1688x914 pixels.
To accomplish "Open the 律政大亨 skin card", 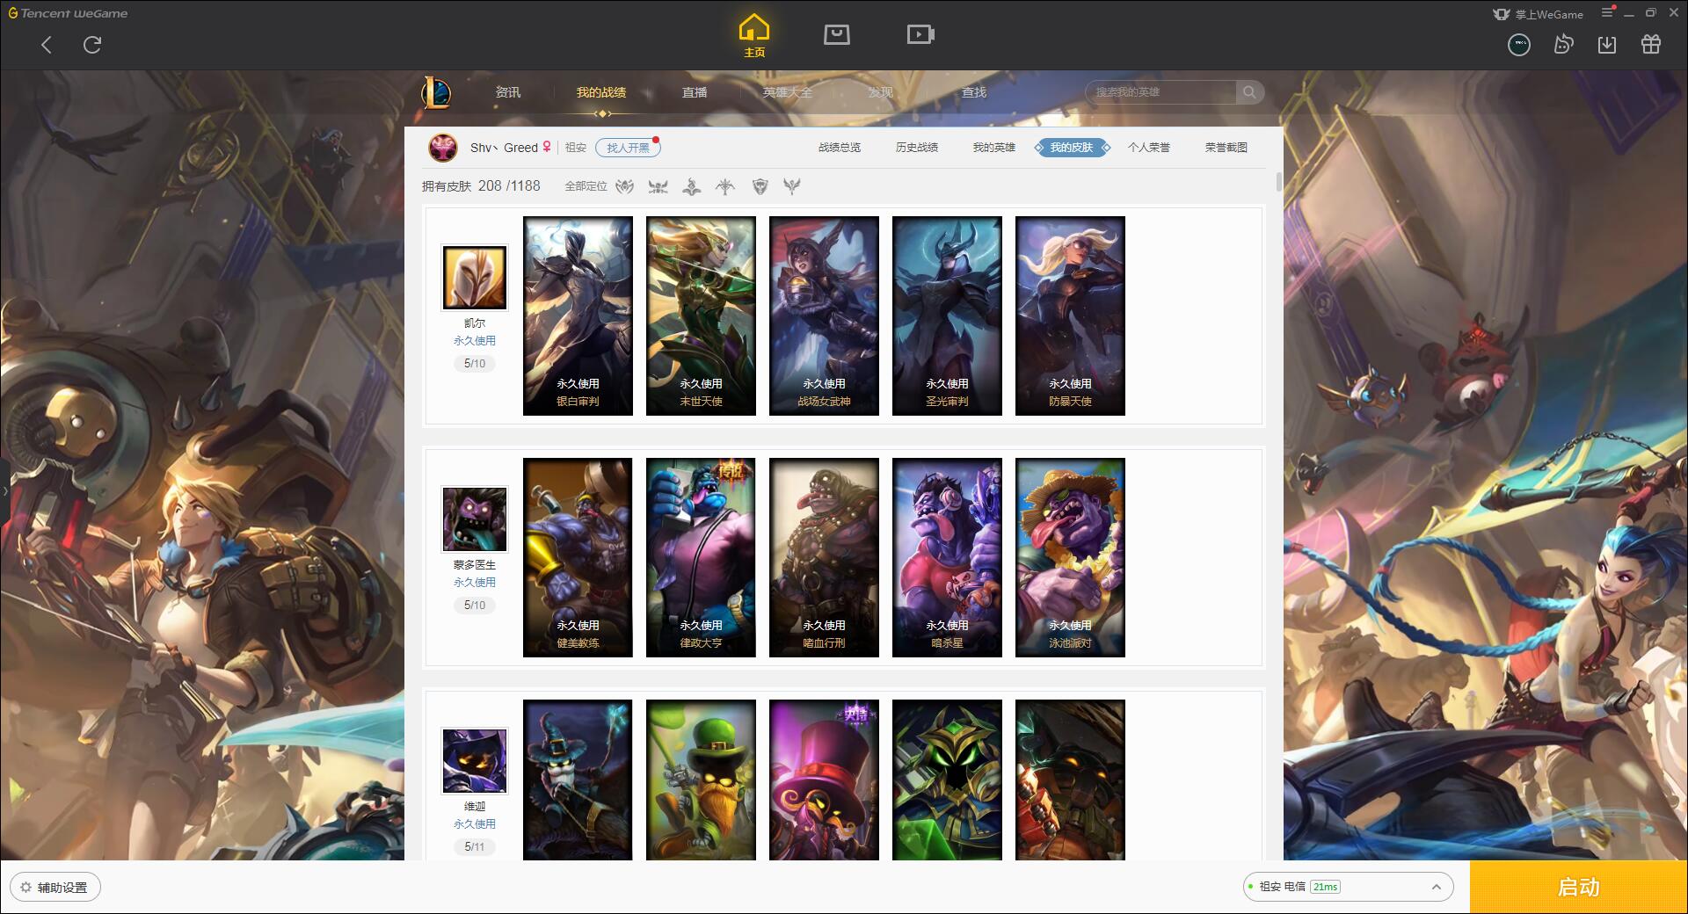I will click(701, 557).
